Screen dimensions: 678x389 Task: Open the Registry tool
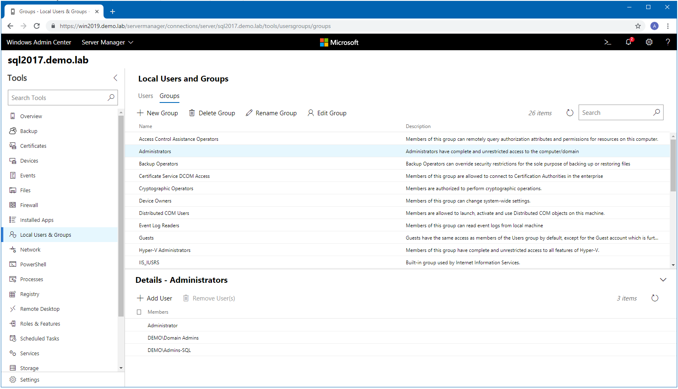tap(30, 294)
